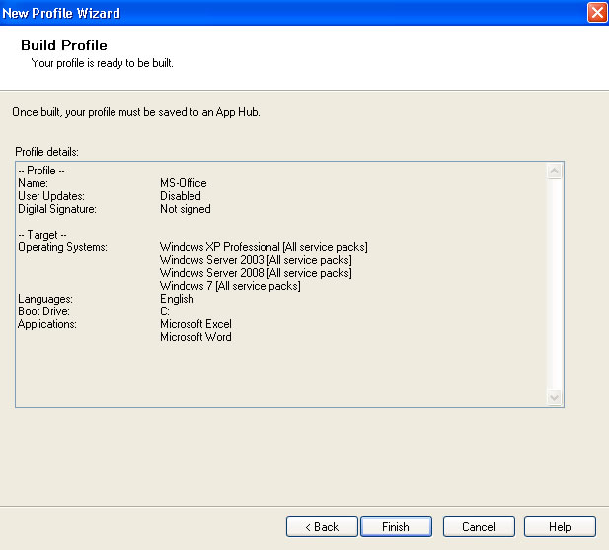The width and height of the screenshot is (609, 550).
Task: Click the Profile details: caption
Action: click(x=46, y=152)
